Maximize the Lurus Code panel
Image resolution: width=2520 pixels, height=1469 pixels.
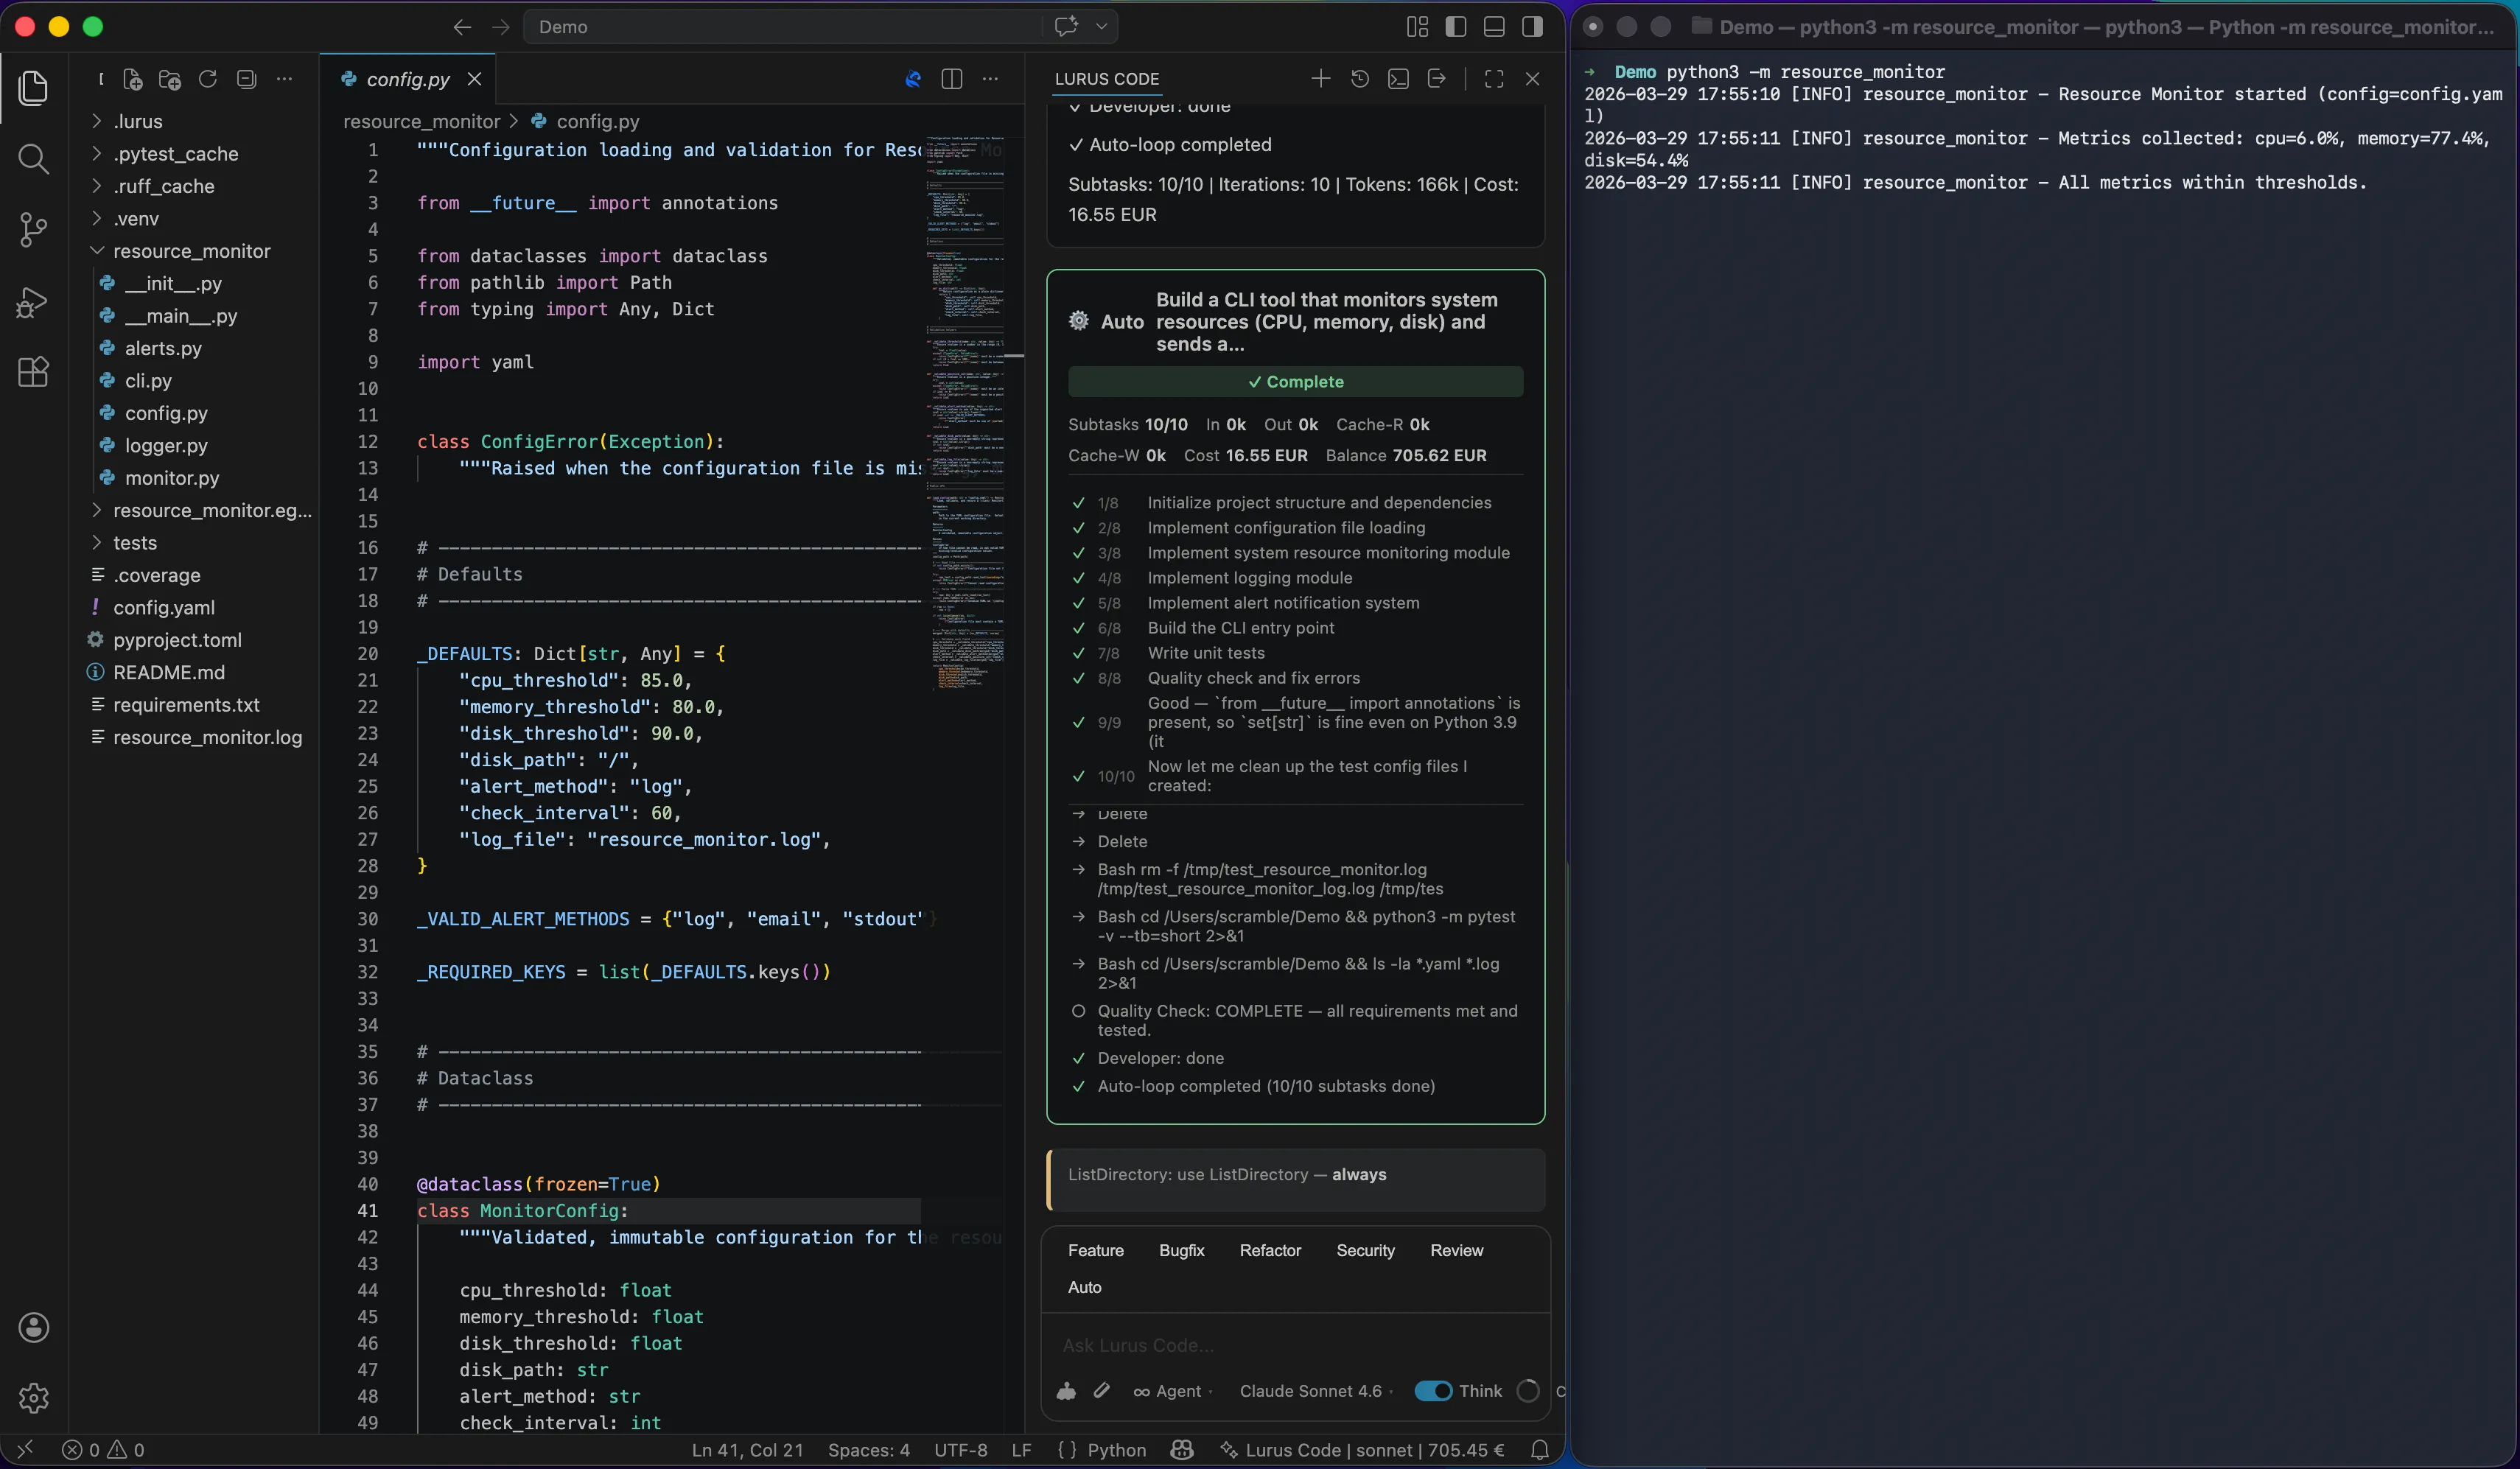point(1494,79)
